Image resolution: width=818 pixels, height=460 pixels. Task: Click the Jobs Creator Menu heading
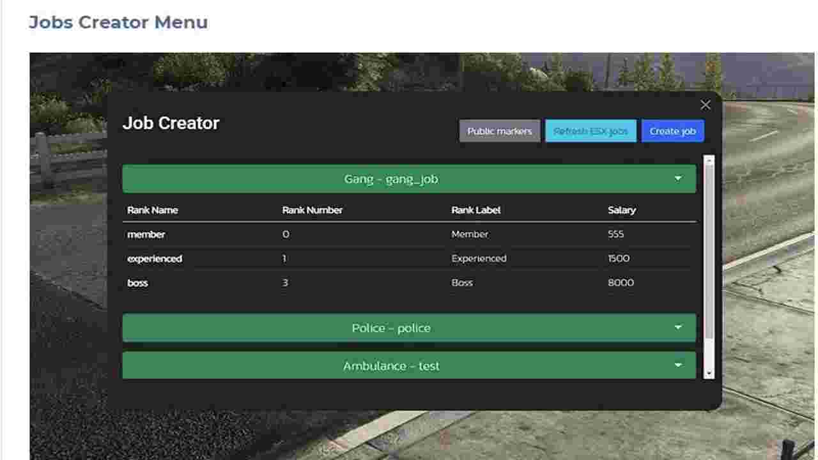click(118, 22)
